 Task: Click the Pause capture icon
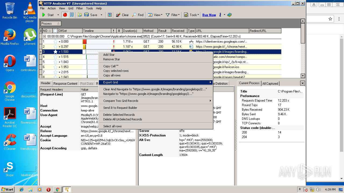point(71,15)
